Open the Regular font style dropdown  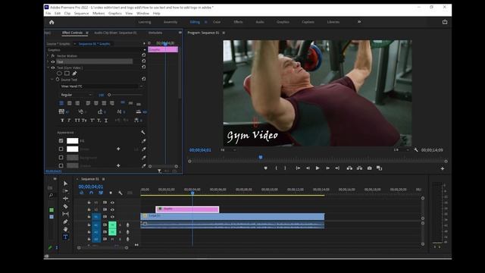[x=76, y=95]
